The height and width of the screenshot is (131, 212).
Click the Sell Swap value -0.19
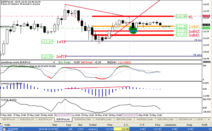[x=98, y=62]
